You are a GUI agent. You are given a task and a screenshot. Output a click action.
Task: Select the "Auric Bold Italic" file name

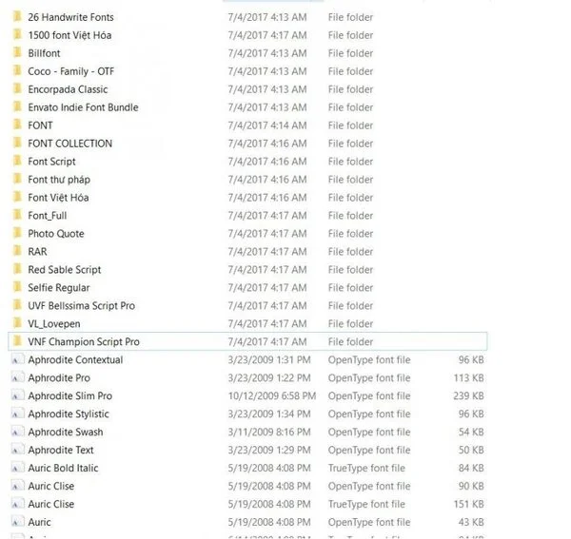coord(63,468)
